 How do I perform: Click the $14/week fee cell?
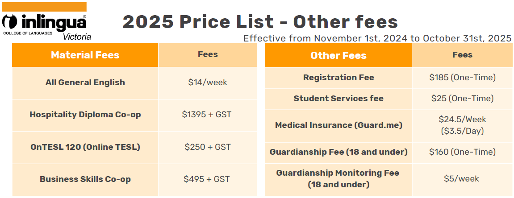pos(208,82)
